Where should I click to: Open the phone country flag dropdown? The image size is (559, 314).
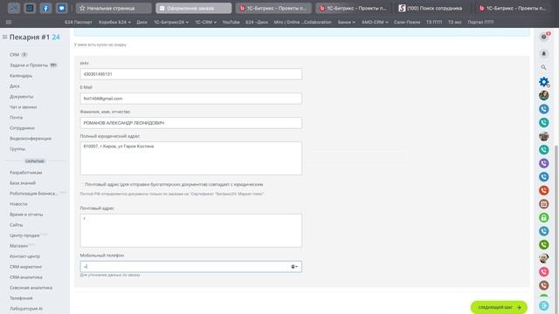(x=294, y=267)
